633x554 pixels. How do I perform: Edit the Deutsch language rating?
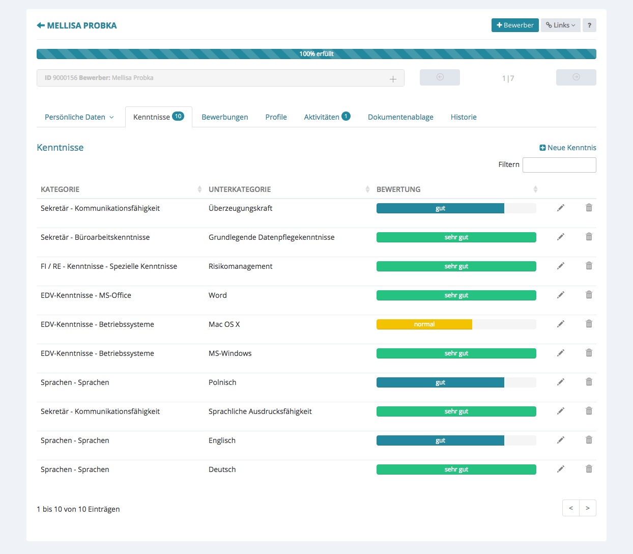tap(560, 469)
